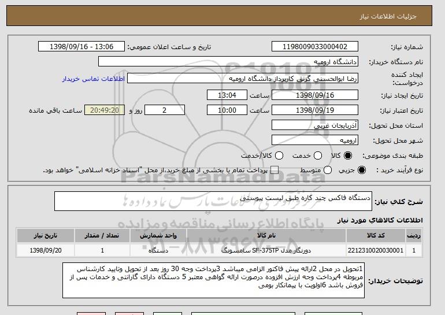Select the جزیی purchase type radio
445x315 pixels.
click(362, 170)
